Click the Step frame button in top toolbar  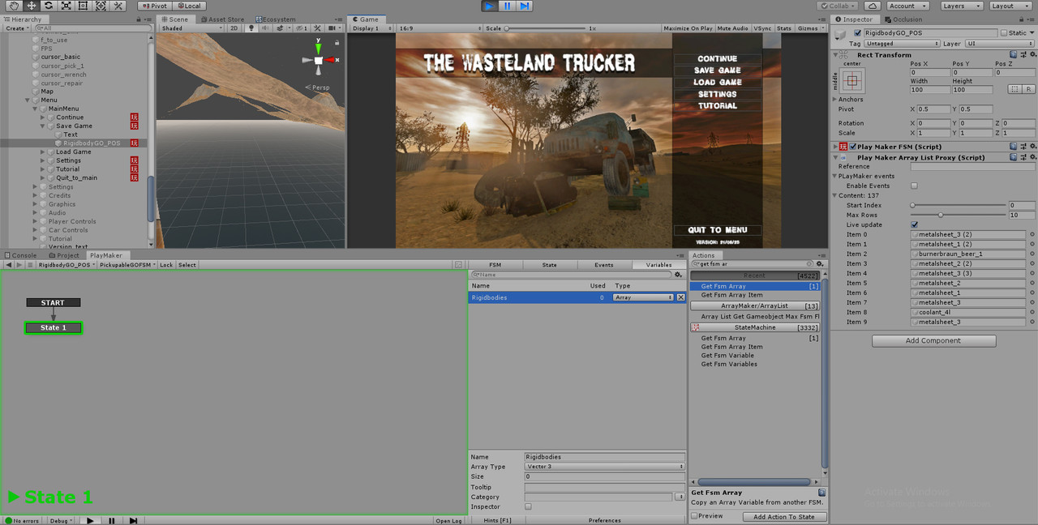pos(525,6)
